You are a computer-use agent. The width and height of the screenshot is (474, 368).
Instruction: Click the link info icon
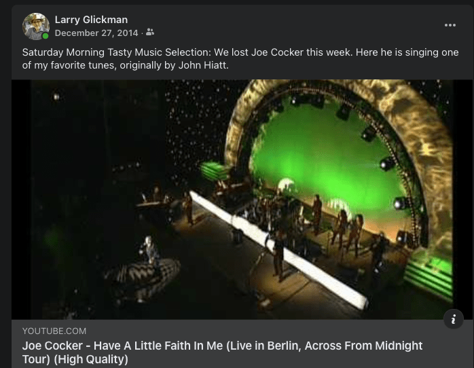point(453,319)
